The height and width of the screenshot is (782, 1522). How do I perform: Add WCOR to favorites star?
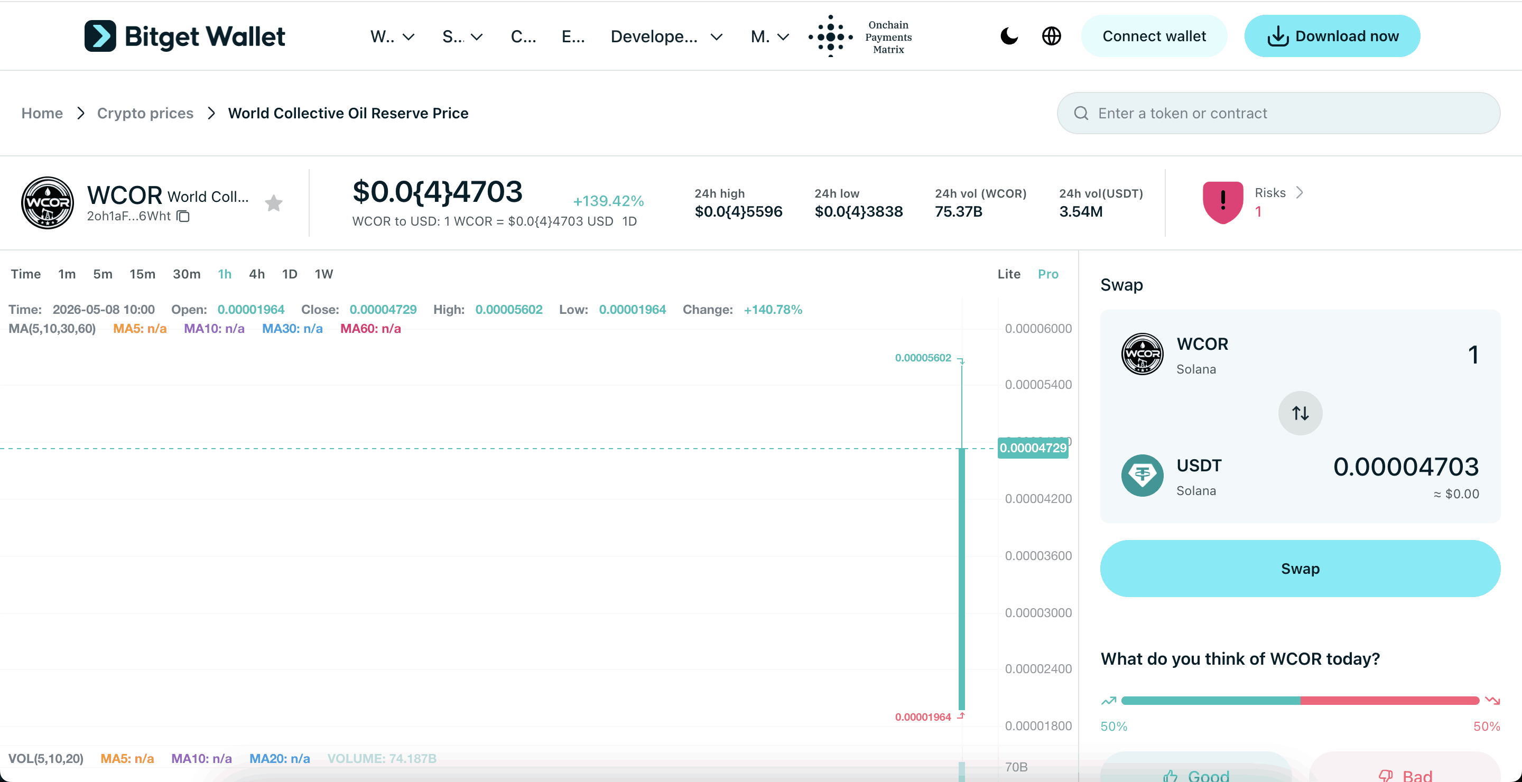coord(274,203)
